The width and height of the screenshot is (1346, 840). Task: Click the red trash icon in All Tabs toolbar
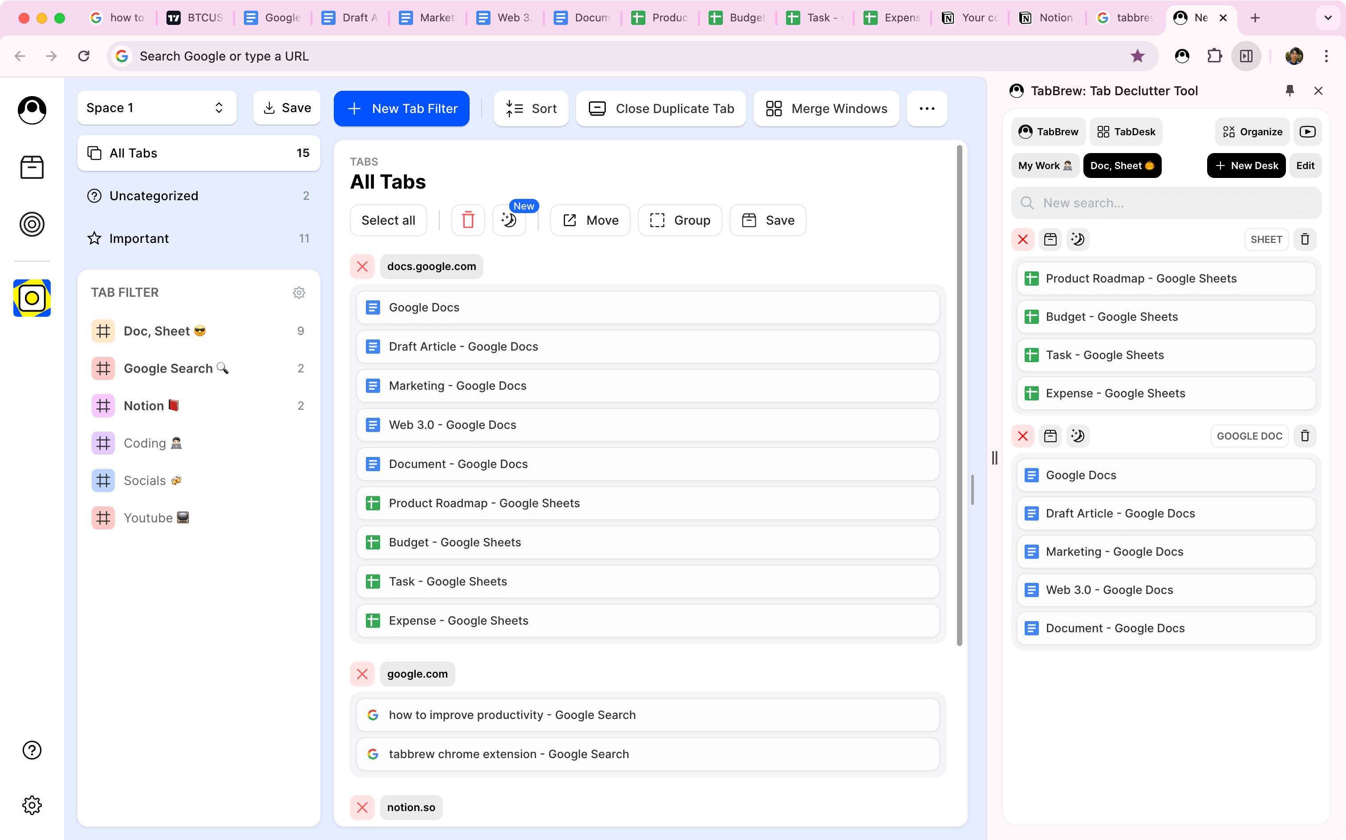pyautogui.click(x=468, y=221)
